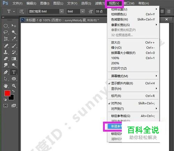Viewport: 174px width, 151px height.
Task: Toggle text orientation icon in options bar
Action: click(22, 11)
